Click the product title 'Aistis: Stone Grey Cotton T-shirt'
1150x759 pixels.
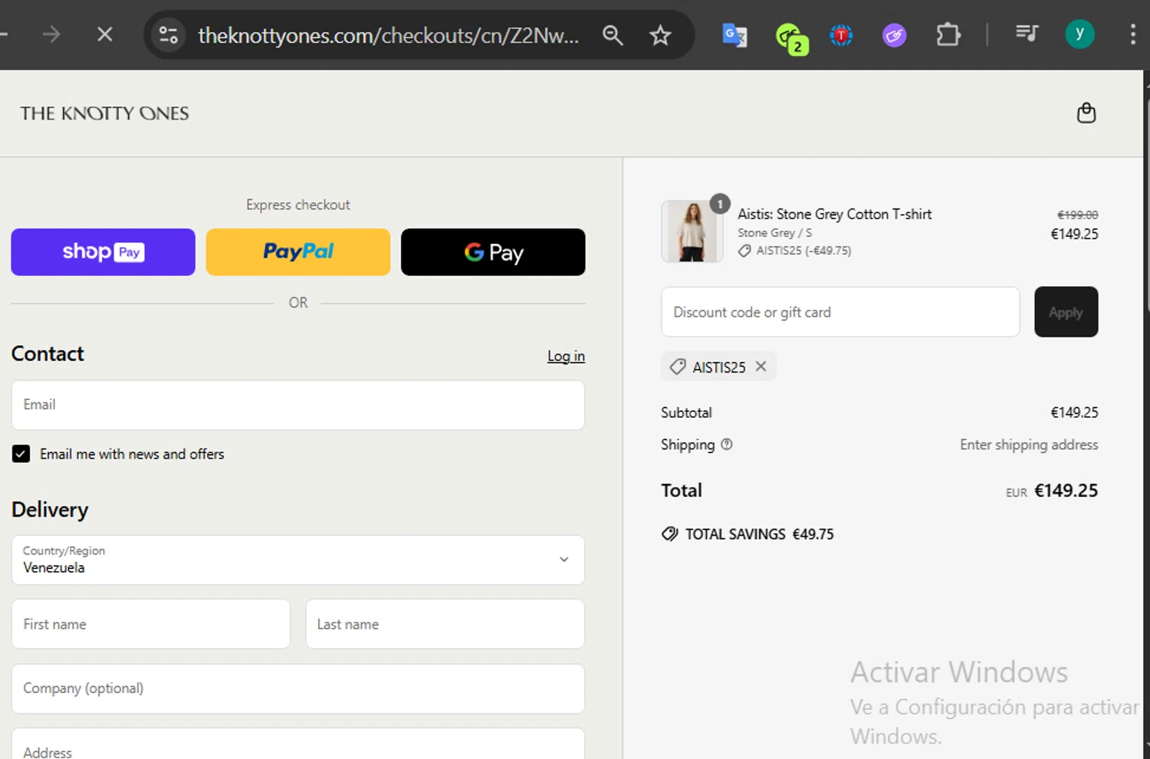pyautogui.click(x=835, y=214)
